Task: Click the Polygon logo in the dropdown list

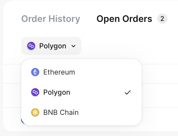Action: [x=35, y=92]
